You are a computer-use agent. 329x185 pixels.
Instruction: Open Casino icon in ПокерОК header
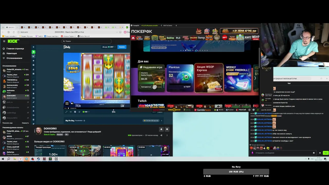pyautogui.click(x=199, y=31)
